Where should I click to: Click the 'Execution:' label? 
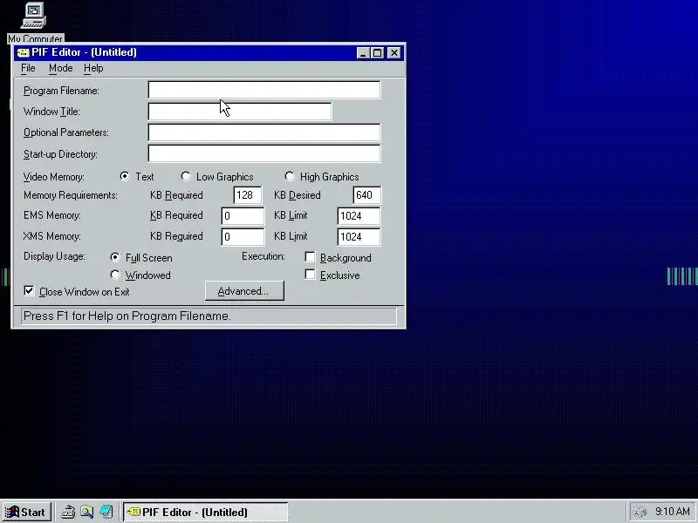[x=263, y=256]
